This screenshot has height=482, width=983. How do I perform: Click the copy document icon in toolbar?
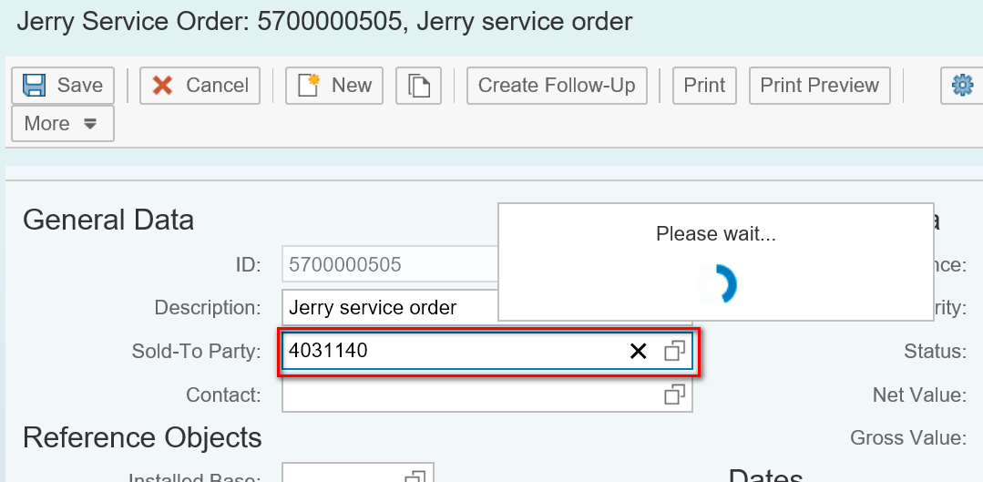pyautogui.click(x=418, y=86)
